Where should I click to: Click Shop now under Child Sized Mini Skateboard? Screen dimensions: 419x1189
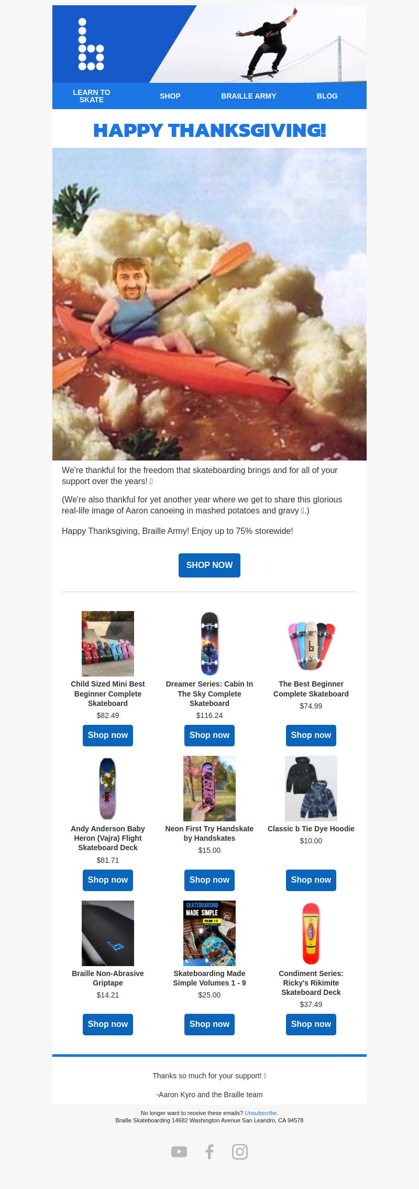coord(108,735)
